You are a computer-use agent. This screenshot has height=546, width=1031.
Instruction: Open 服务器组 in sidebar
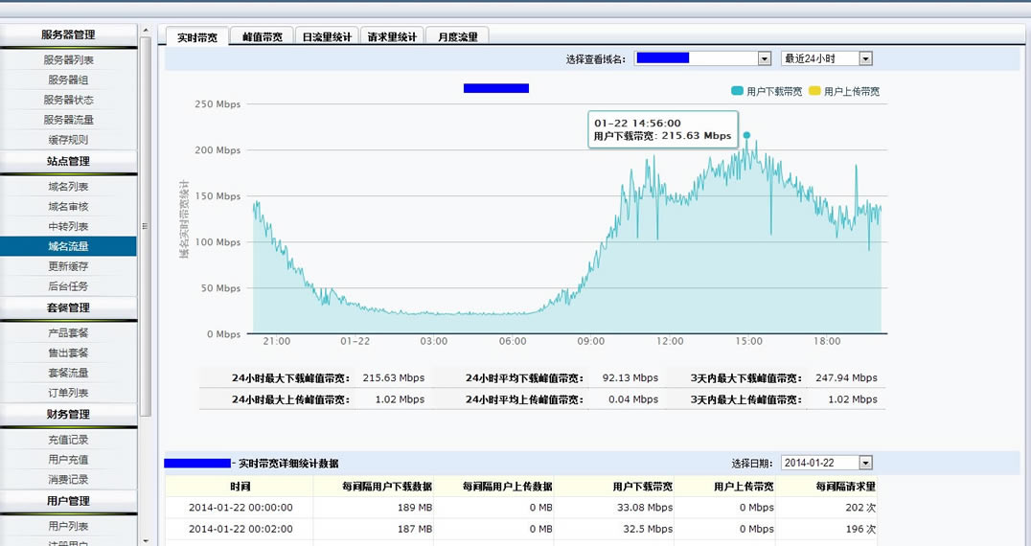[68, 80]
